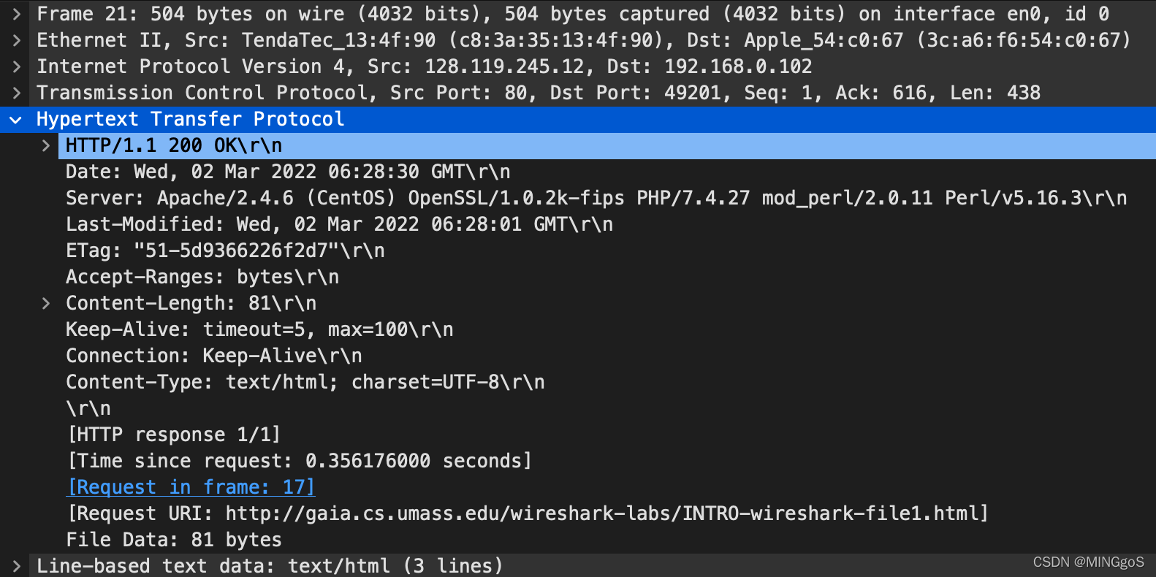Expand the Ethernet II section
This screenshot has height=577, width=1156.
coord(16,39)
